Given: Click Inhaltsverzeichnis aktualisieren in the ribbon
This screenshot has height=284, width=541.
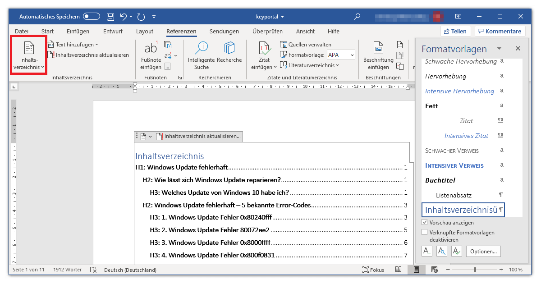Looking at the screenshot, I should coord(88,55).
